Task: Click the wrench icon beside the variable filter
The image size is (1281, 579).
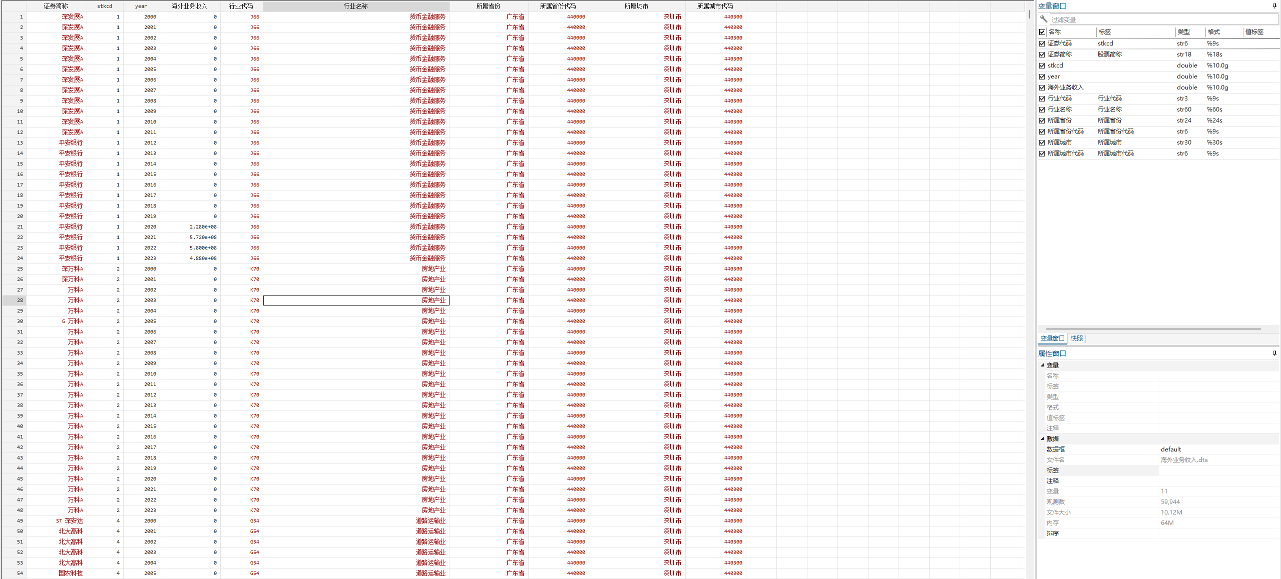Action: pos(1044,19)
